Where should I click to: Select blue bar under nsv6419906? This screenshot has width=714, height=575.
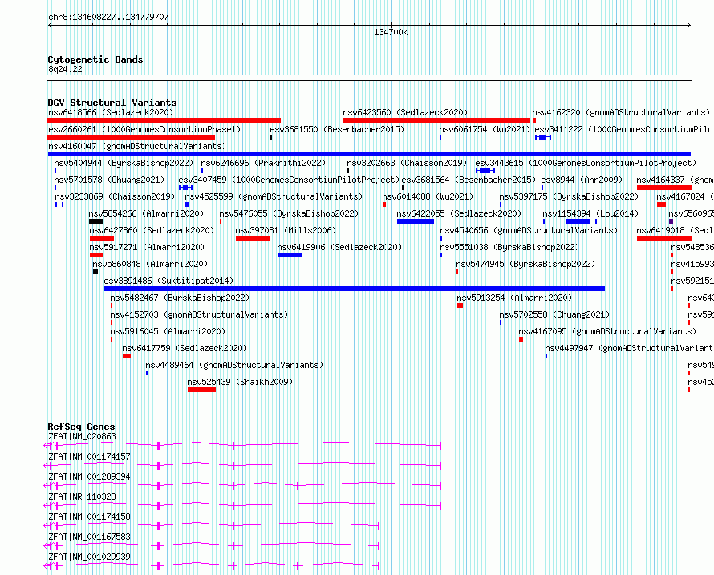pyautogui.click(x=290, y=255)
